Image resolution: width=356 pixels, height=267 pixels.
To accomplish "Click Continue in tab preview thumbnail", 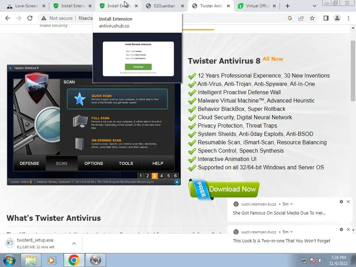I will pyautogui.click(x=138, y=67).
